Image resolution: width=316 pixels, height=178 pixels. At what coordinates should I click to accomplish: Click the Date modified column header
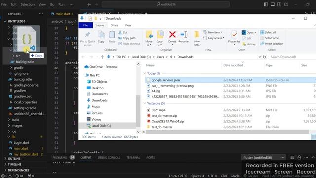pyautogui.click(x=233, y=65)
